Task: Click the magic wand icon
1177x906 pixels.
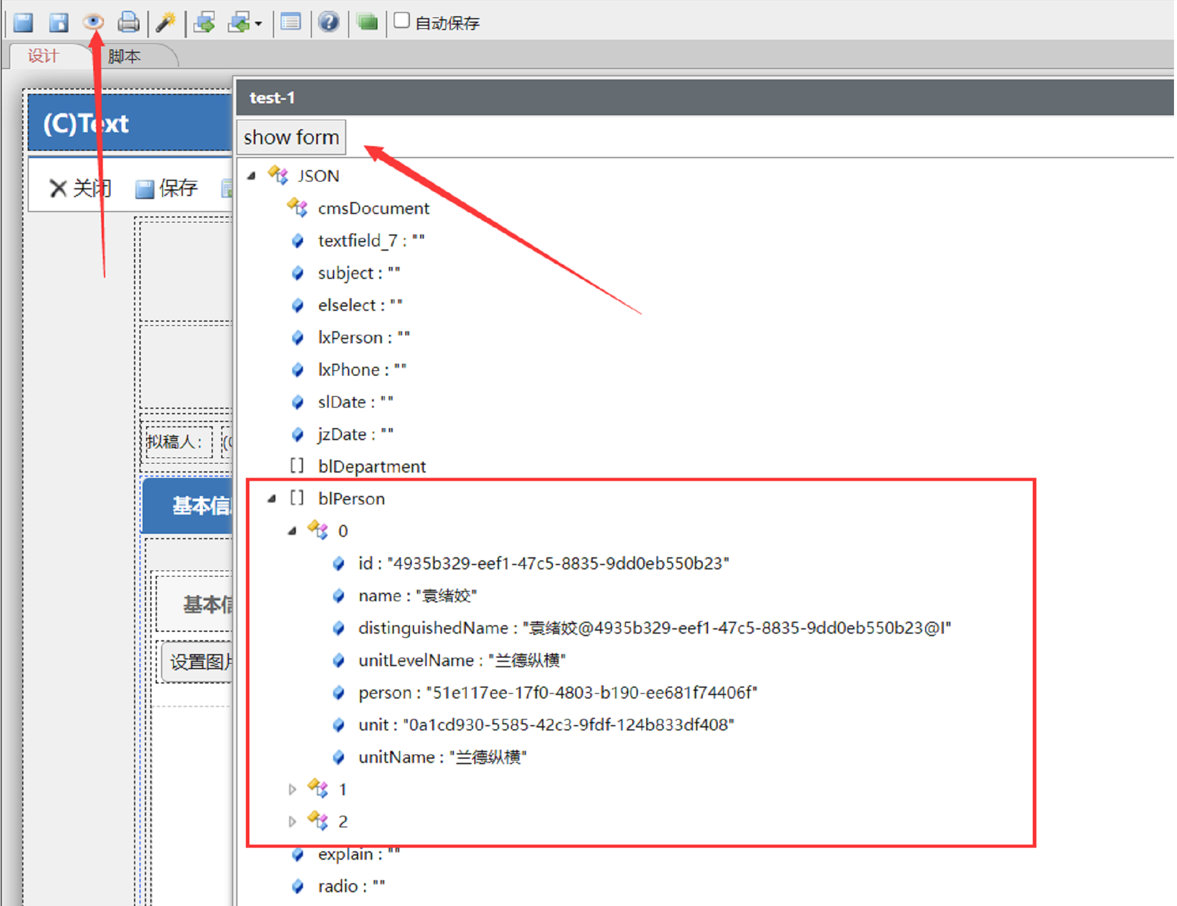Action: (x=165, y=23)
